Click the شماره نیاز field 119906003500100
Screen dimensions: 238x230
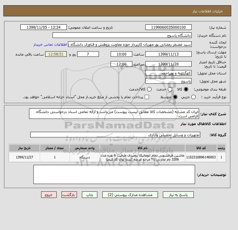pyautogui.click(x=168, y=27)
